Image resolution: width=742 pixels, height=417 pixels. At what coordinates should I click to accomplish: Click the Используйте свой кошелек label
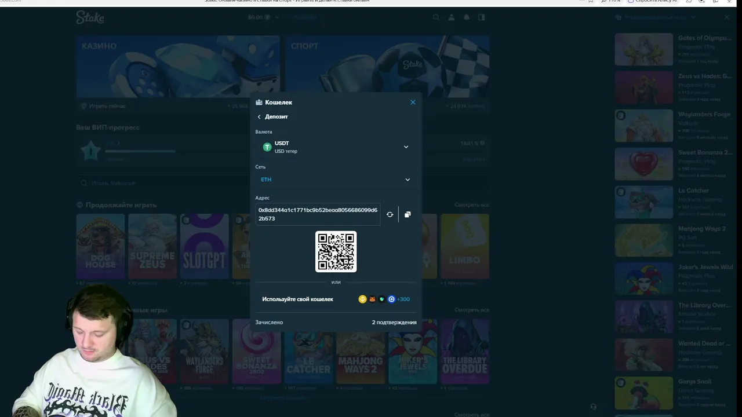[297, 299]
